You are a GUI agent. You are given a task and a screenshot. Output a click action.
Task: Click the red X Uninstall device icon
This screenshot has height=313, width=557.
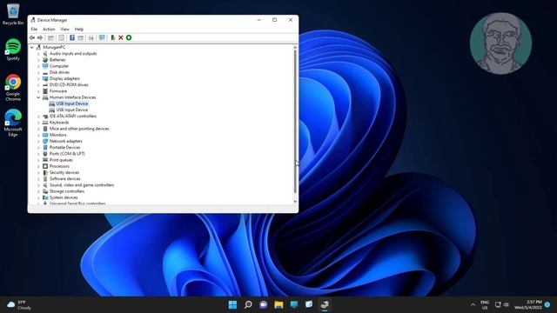click(121, 37)
